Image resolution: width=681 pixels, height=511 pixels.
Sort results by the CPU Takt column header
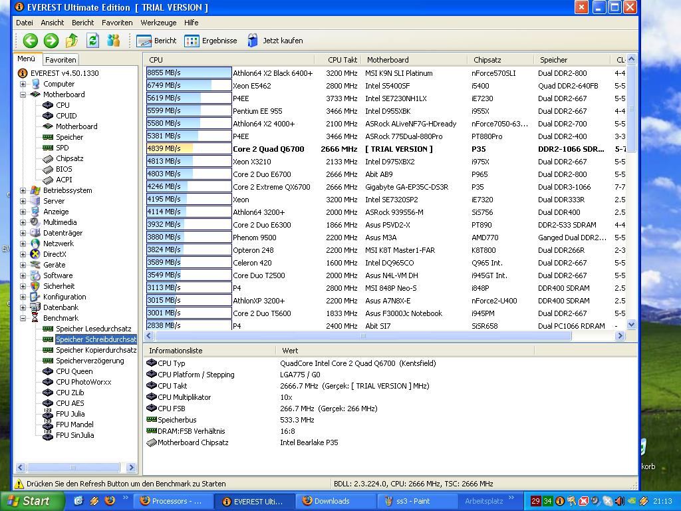(x=337, y=59)
